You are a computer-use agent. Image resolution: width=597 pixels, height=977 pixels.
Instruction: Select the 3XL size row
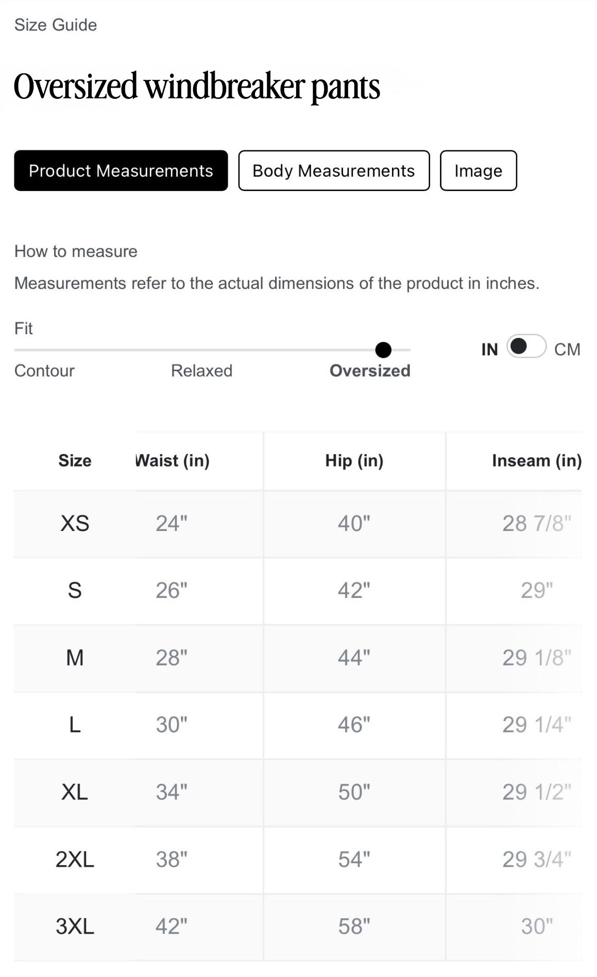pos(298,927)
